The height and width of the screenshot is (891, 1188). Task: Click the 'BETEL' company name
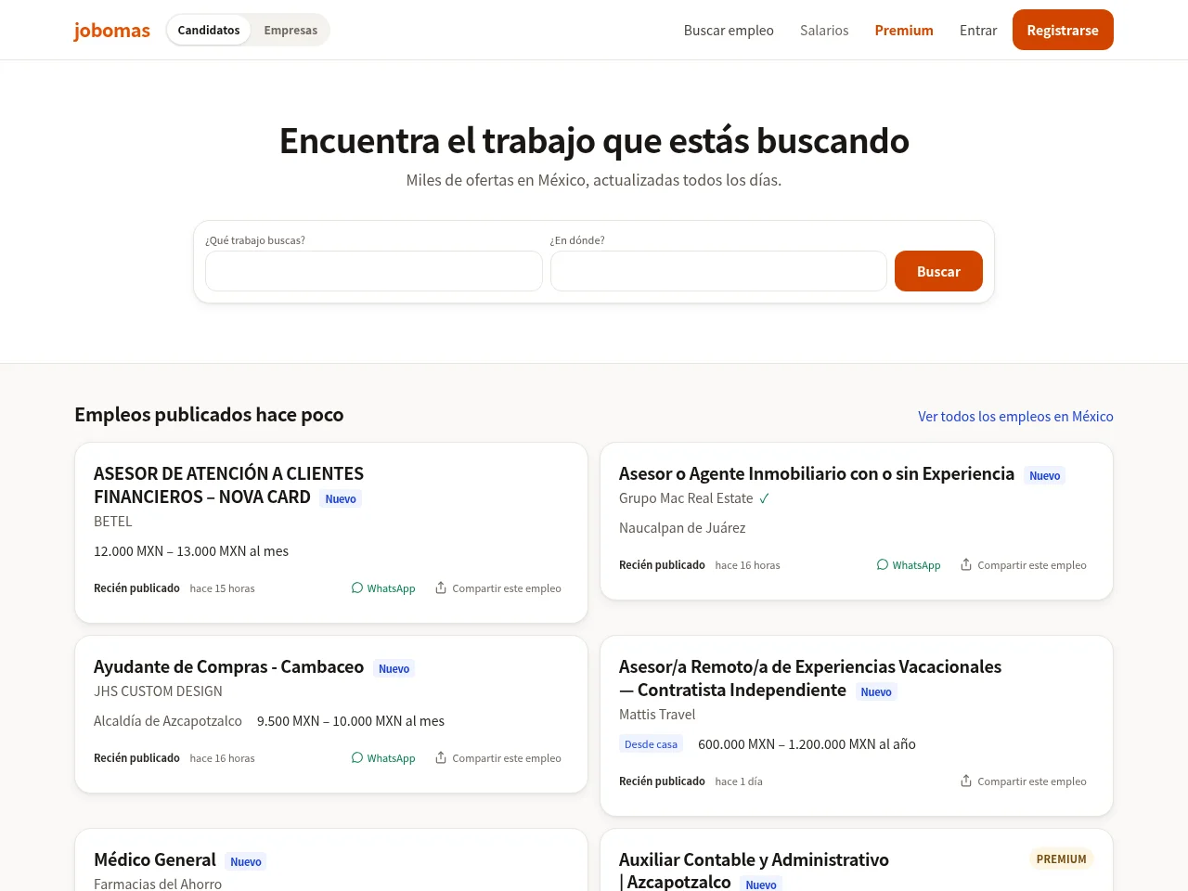pyautogui.click(x=113, y=521)
